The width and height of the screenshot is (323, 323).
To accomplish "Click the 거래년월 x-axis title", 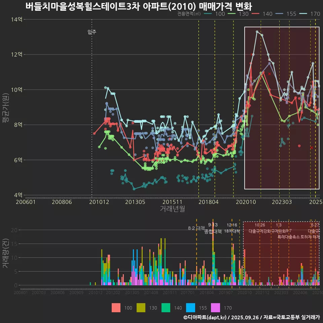I will 172,209.
